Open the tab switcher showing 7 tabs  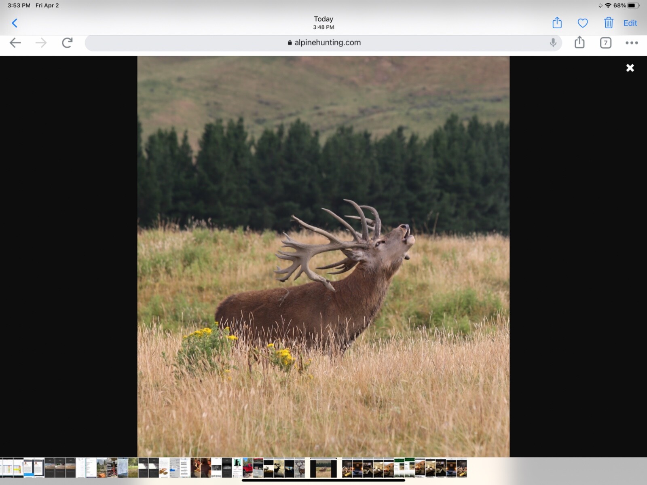tap(605, 43)
